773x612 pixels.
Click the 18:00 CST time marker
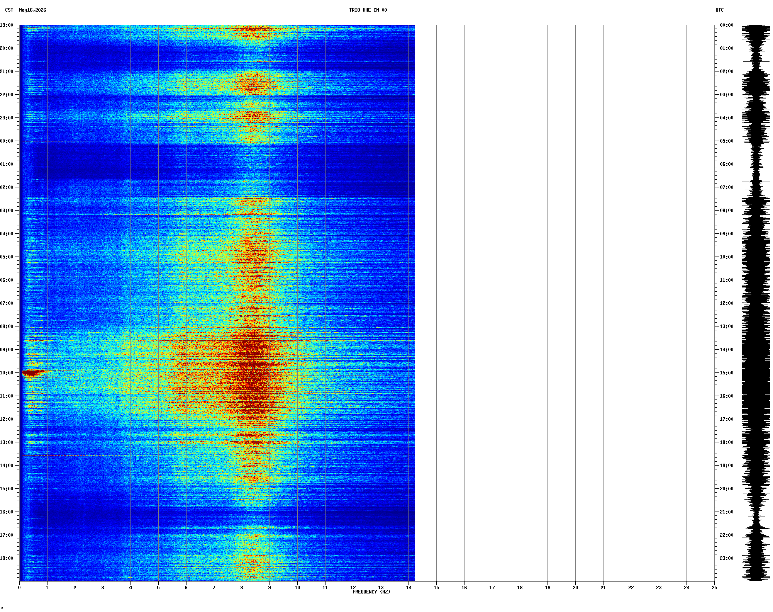point(7,558)
